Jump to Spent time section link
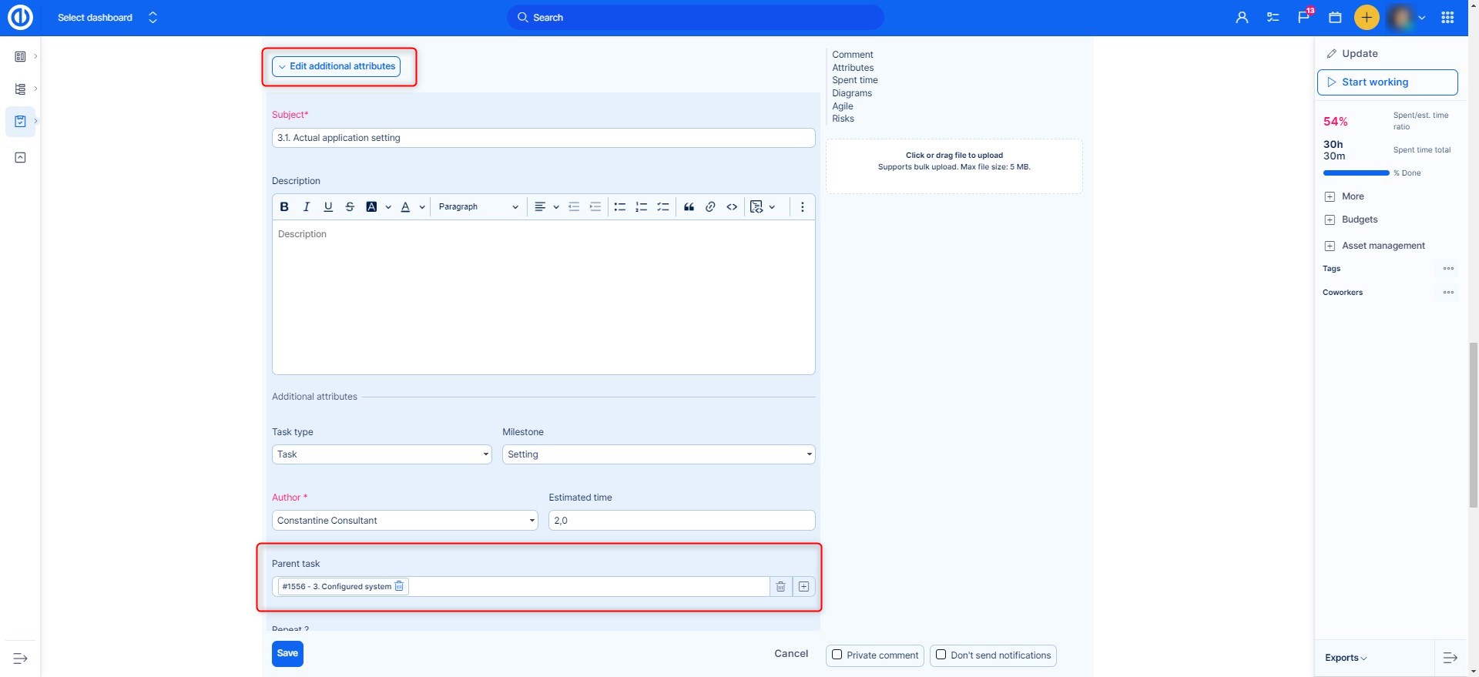The height and width of the screenshot is (677, 1479). [x=854, y=80]
